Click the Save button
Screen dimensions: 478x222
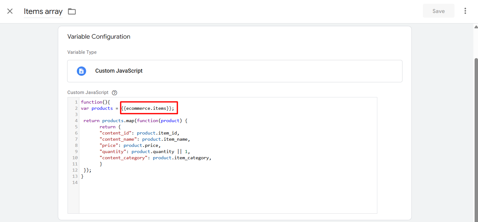pos(438,11)
